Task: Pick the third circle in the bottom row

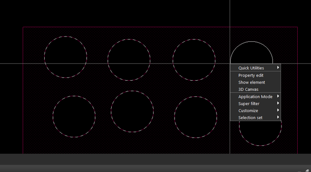Action: [x=195, y=117]
